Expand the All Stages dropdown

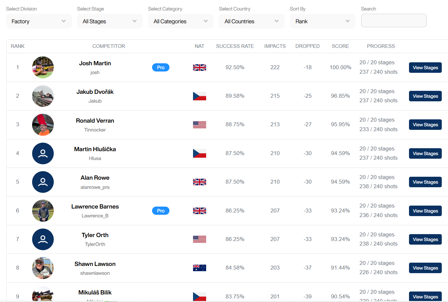(109, 21)
